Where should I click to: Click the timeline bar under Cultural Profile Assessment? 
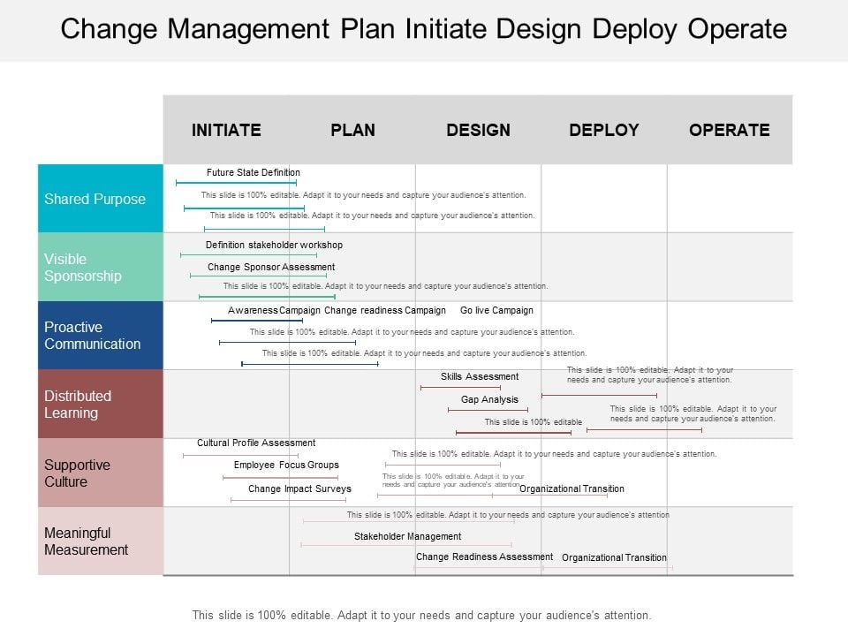click(240, 456)
